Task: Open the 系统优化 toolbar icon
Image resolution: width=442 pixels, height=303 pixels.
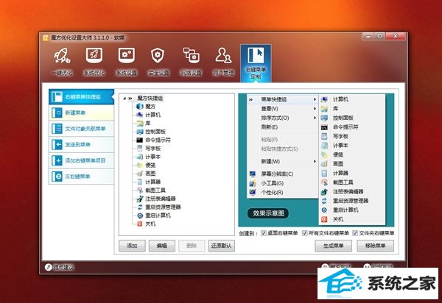Action: (94, 55)
